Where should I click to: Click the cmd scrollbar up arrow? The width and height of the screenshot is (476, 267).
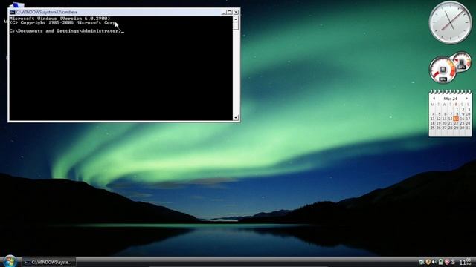(x=236, y=19)
